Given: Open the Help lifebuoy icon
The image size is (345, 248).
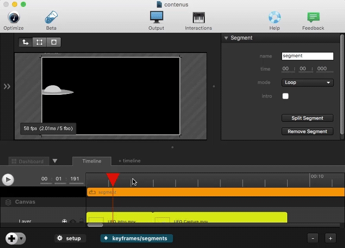Looking at the screenshot, I should coord(275,18).
